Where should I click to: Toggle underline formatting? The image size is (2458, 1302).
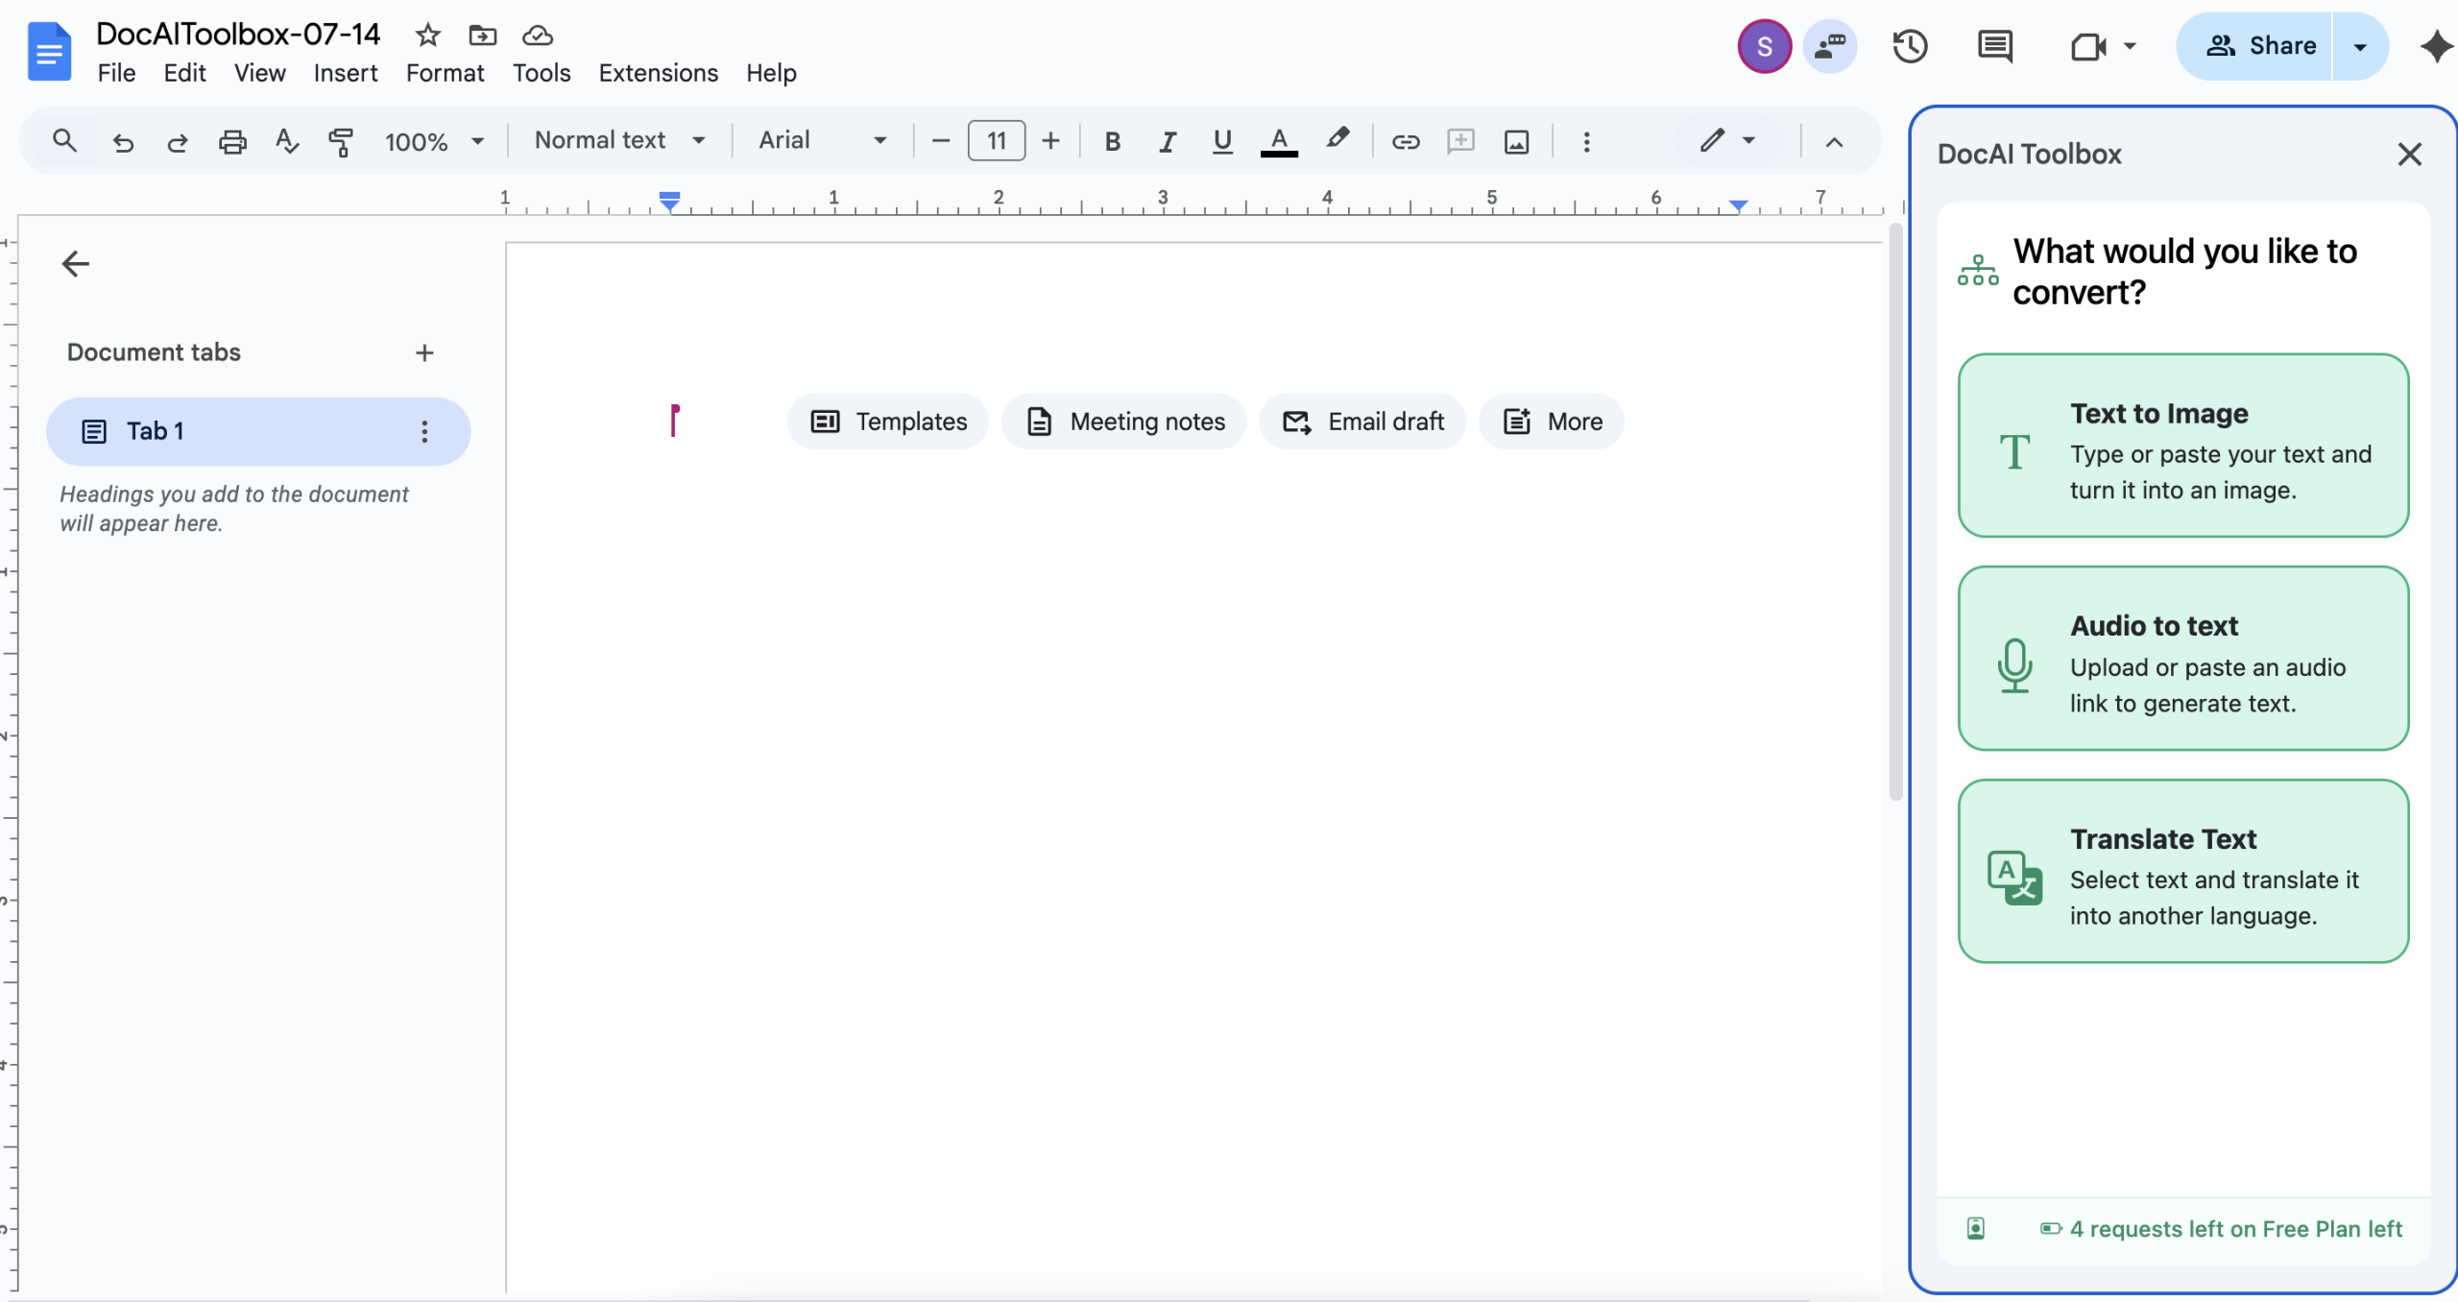(x=1221, y=141)
